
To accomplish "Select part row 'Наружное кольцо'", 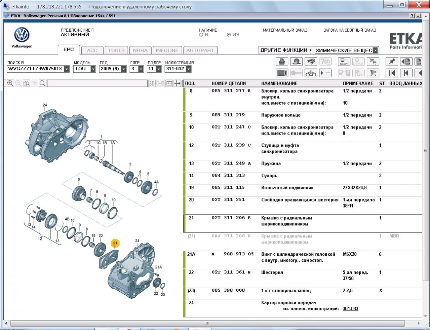I will tap(303, 118).
